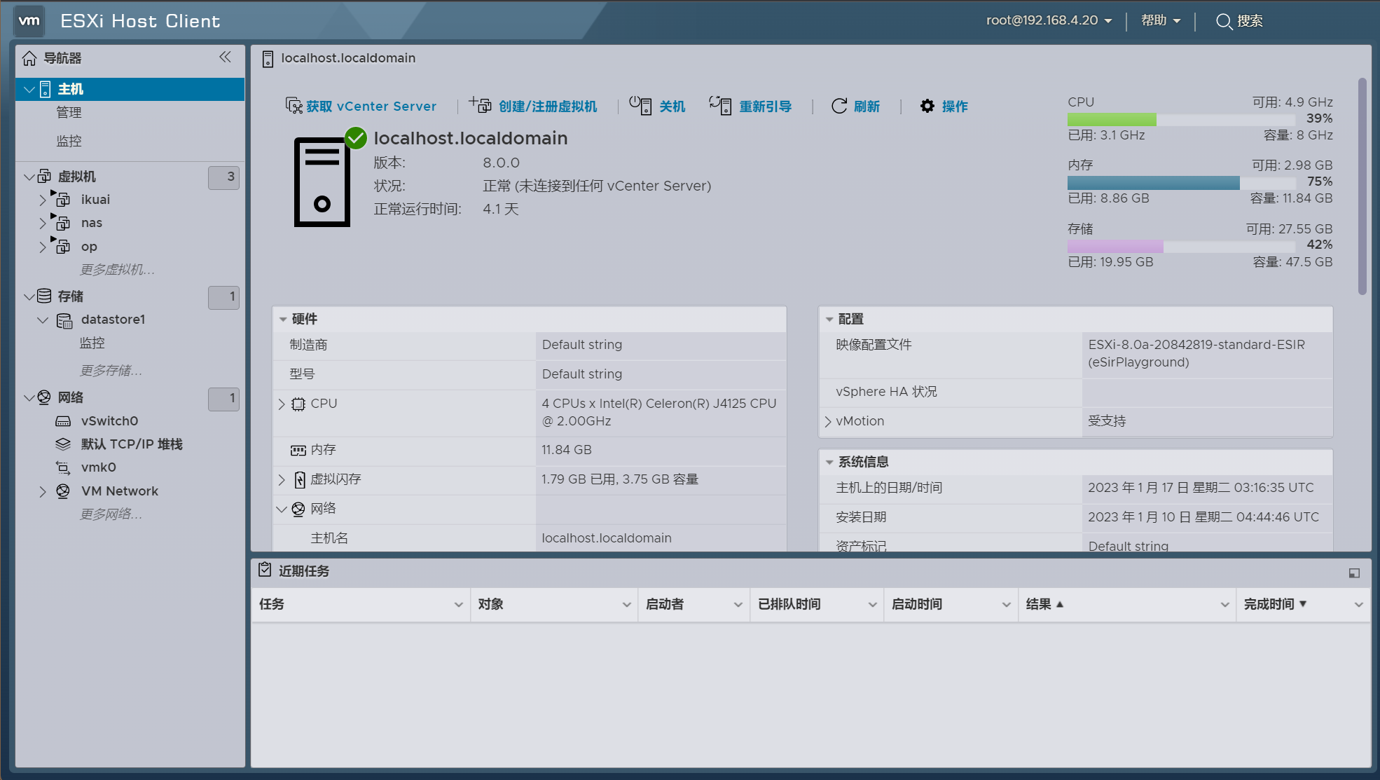Expand the virtual flash row
This screenshot has height=780, width=1380.
click(282, 479)
